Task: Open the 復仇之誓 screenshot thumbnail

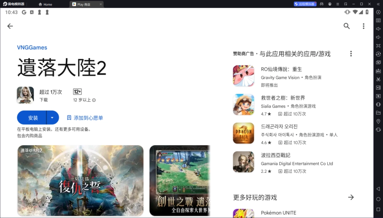Action: pyautogui.click(x=81, y=181)
